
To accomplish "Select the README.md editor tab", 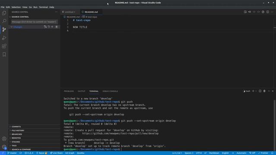I will [x=91, y=12].
